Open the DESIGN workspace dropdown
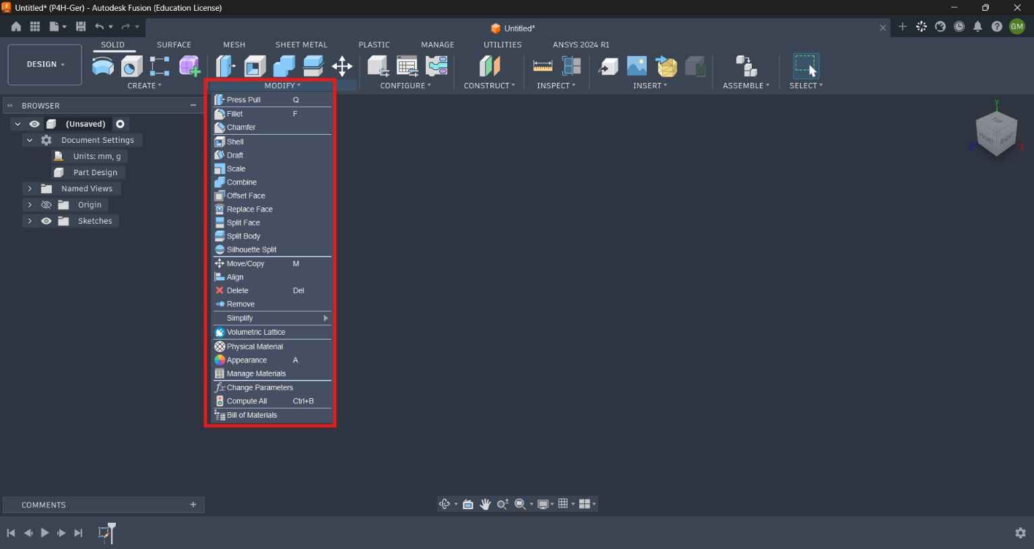This screenshot has height=549, width=1034. (45, 65)
